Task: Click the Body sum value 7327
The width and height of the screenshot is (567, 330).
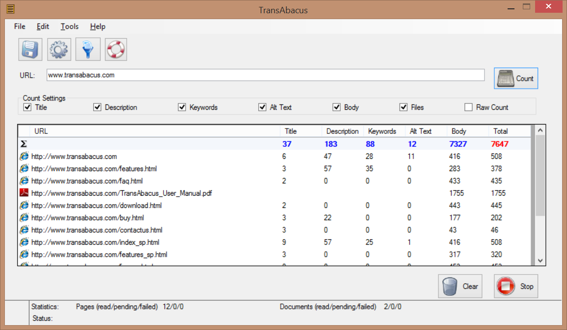Action: coord(458,144)
